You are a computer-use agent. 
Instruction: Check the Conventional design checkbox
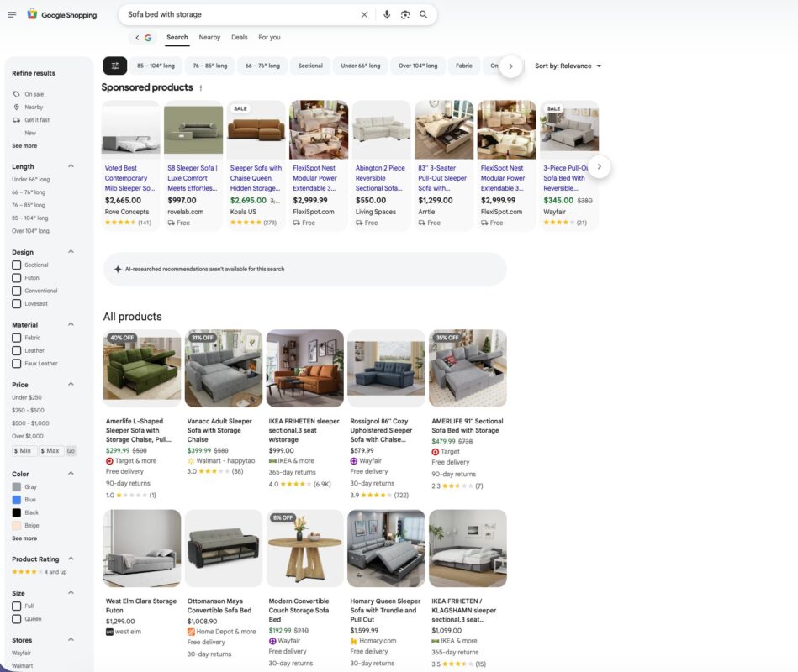tap(16, 291)
